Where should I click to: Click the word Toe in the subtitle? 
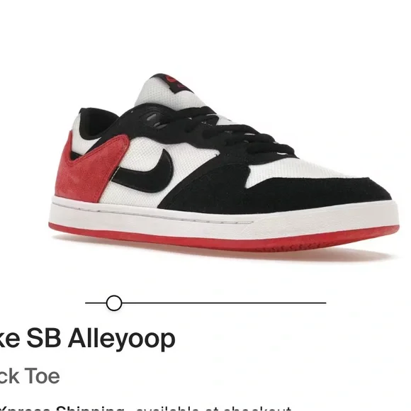click(x=43, y=376)
